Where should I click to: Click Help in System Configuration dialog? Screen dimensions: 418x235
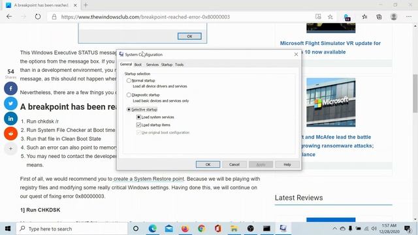(x=287, y=164)
